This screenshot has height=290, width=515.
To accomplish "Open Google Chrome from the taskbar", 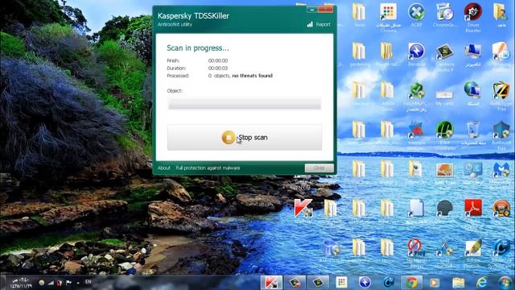I will (x=411, y=283).
